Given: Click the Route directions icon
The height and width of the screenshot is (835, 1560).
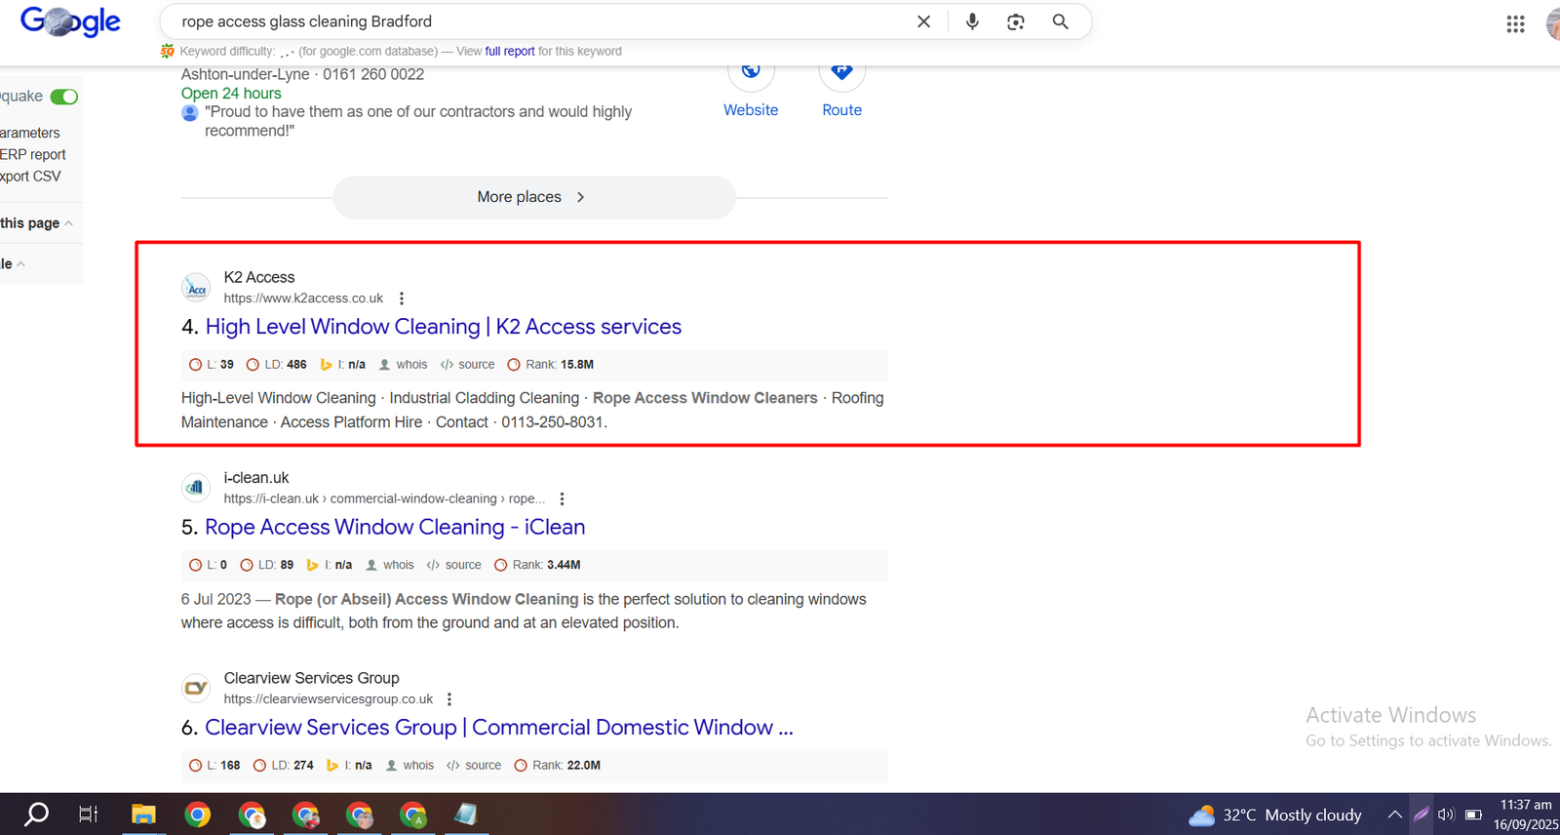Looking at the screenshot, I should 841,73.
